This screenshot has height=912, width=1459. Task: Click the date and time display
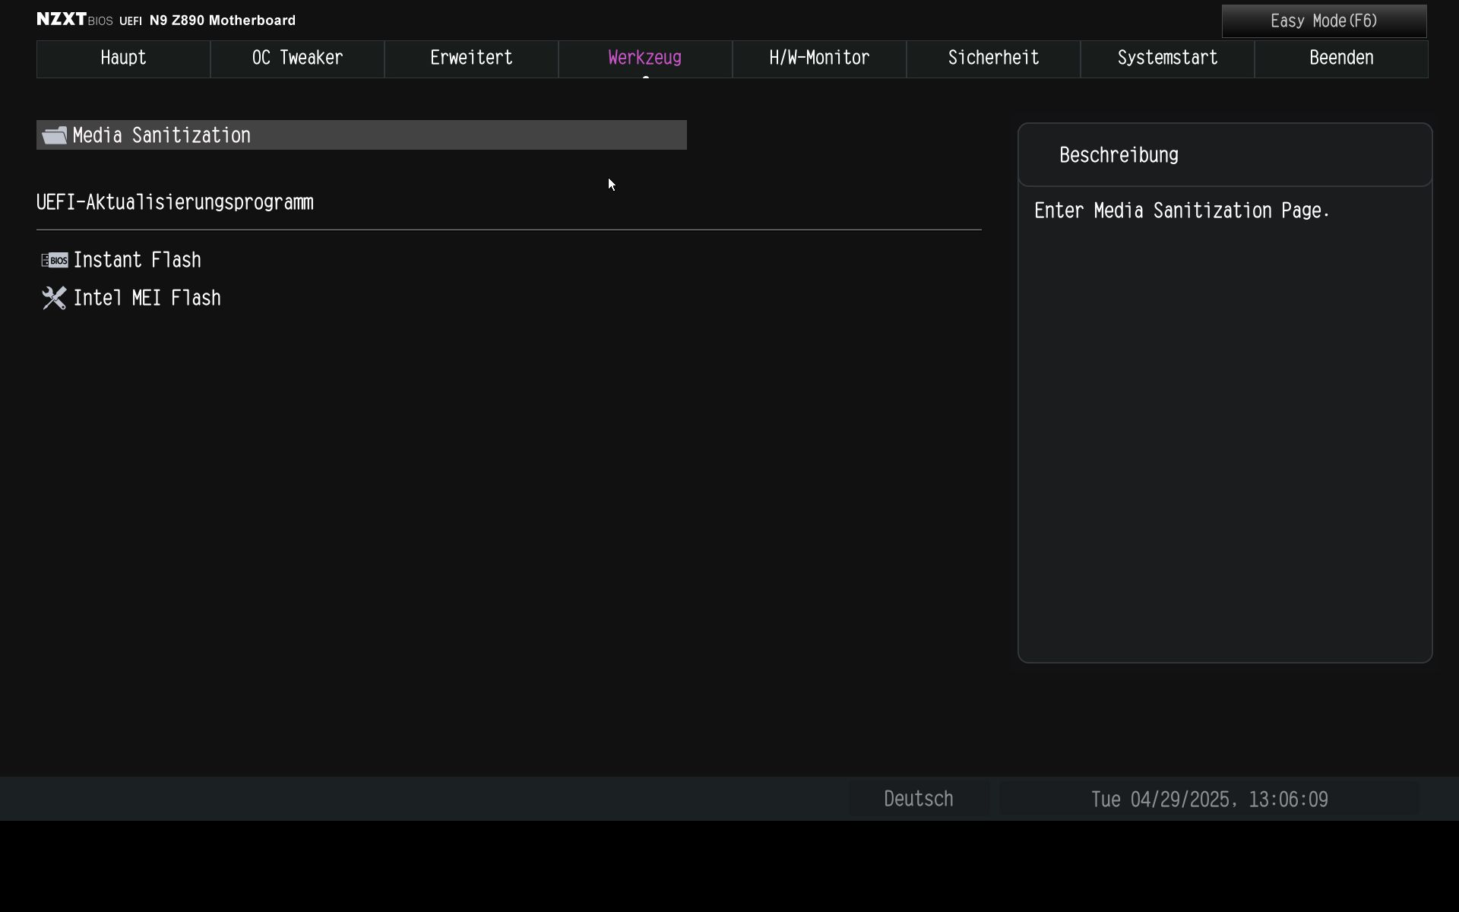[1209, 799]
